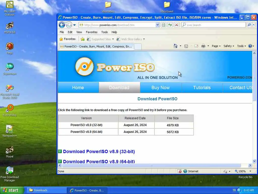The height and width of the screenshot is (194, 258).
Task: Open the Tutorials page
Action: click(x=202, y=88)
